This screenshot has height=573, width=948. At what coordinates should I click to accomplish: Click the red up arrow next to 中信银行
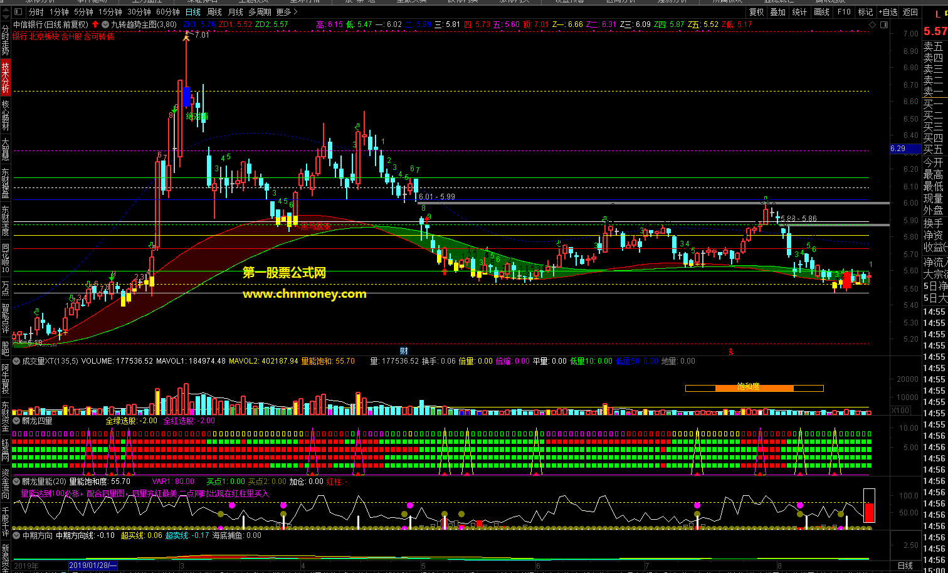tap(95, 24)
